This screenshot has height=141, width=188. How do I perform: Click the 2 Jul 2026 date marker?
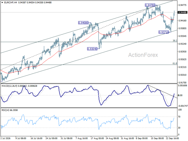pos(6,138)
